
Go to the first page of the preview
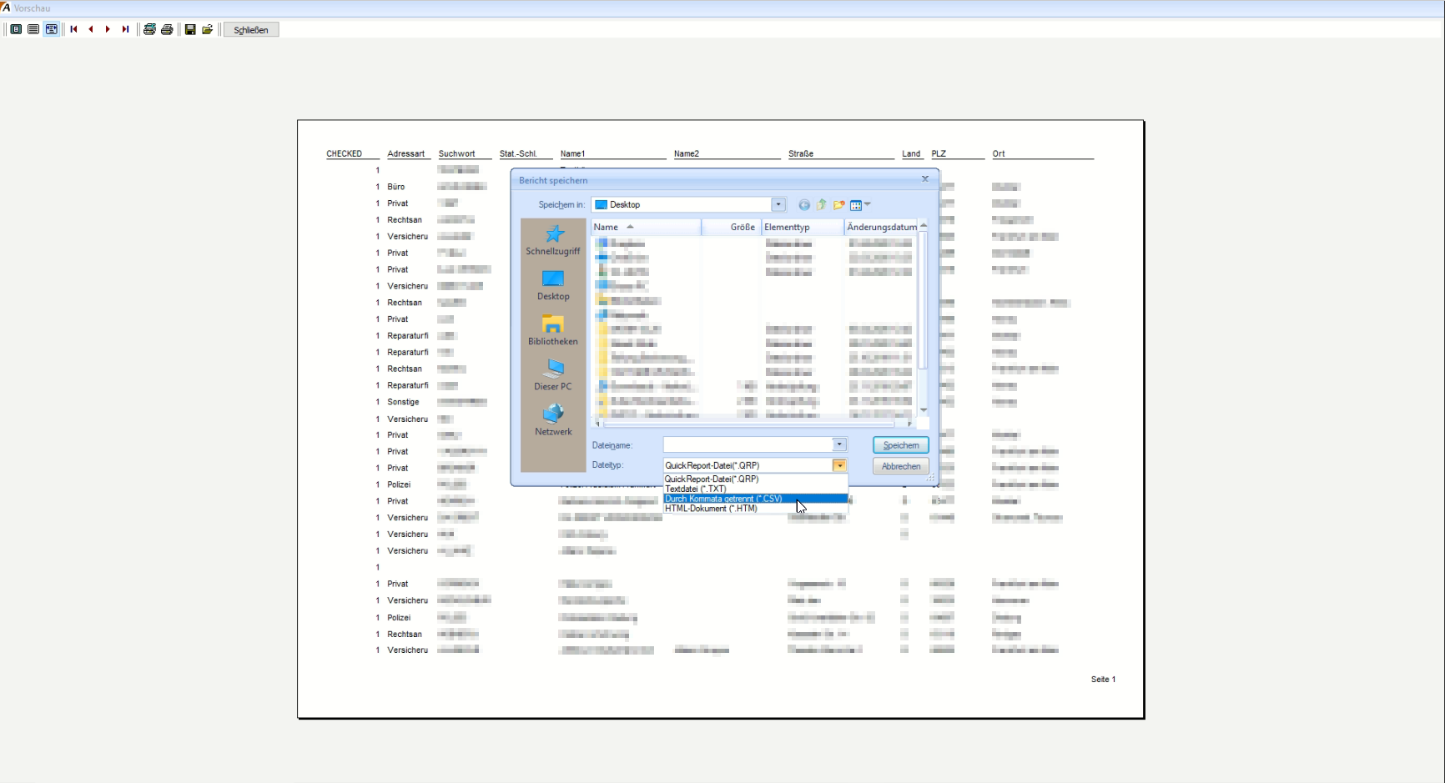[74, 29]
